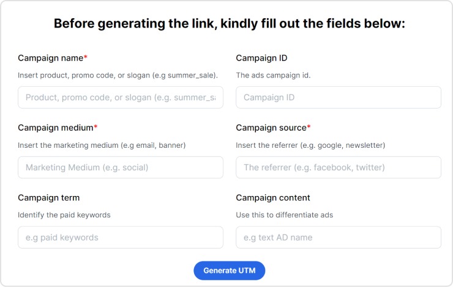Click "The ads campaign id." helper text

point(274,76)
